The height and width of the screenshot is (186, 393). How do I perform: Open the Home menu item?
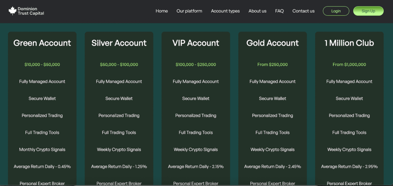(x=162, y=11)
